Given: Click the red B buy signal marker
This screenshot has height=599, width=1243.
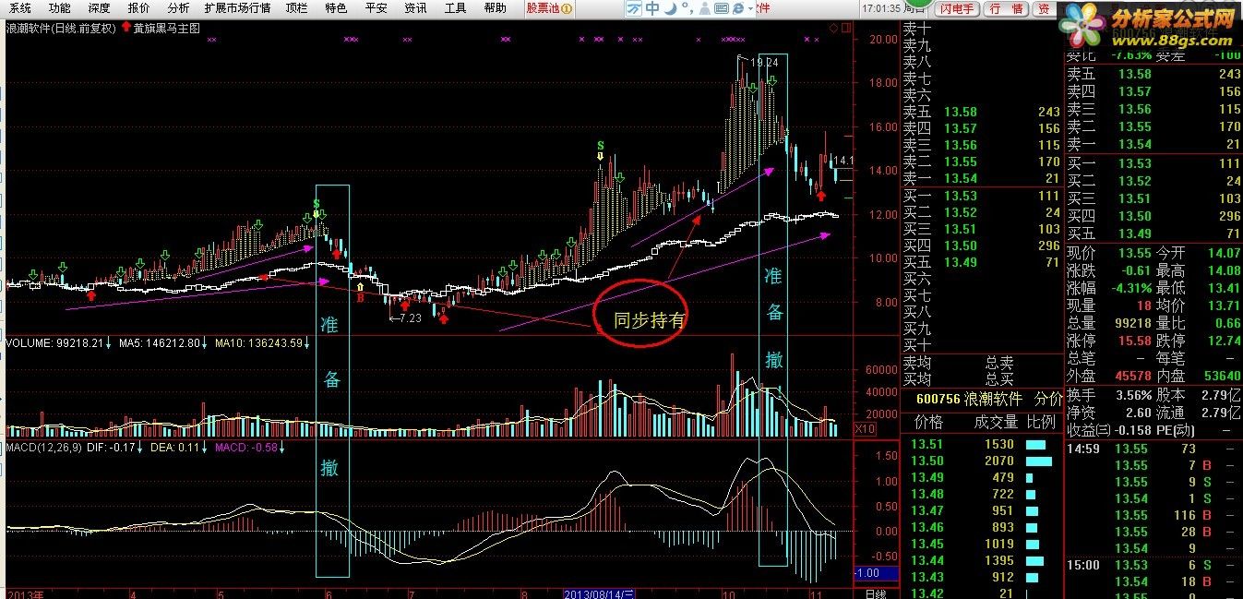Looking at the screenshot, I should click(361, 298).
